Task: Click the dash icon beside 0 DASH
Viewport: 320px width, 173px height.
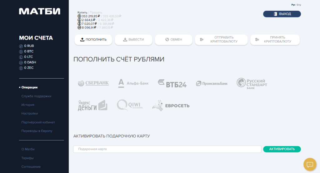Action: [21, 63]
